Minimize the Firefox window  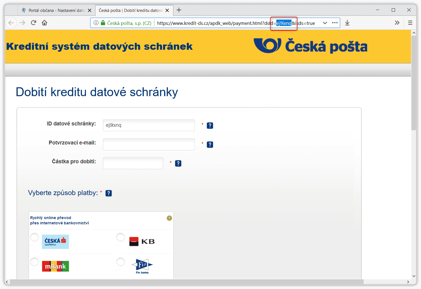click(x=378, y=10)
